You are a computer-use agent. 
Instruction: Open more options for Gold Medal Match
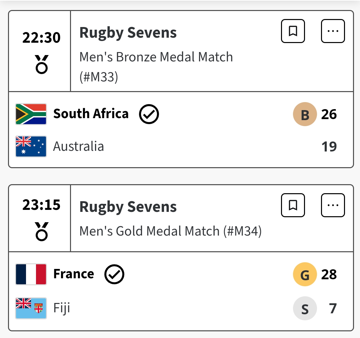[x=333, y=205]
